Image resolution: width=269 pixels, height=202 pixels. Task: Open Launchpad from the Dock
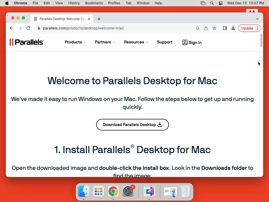click(x=99, y=191)
